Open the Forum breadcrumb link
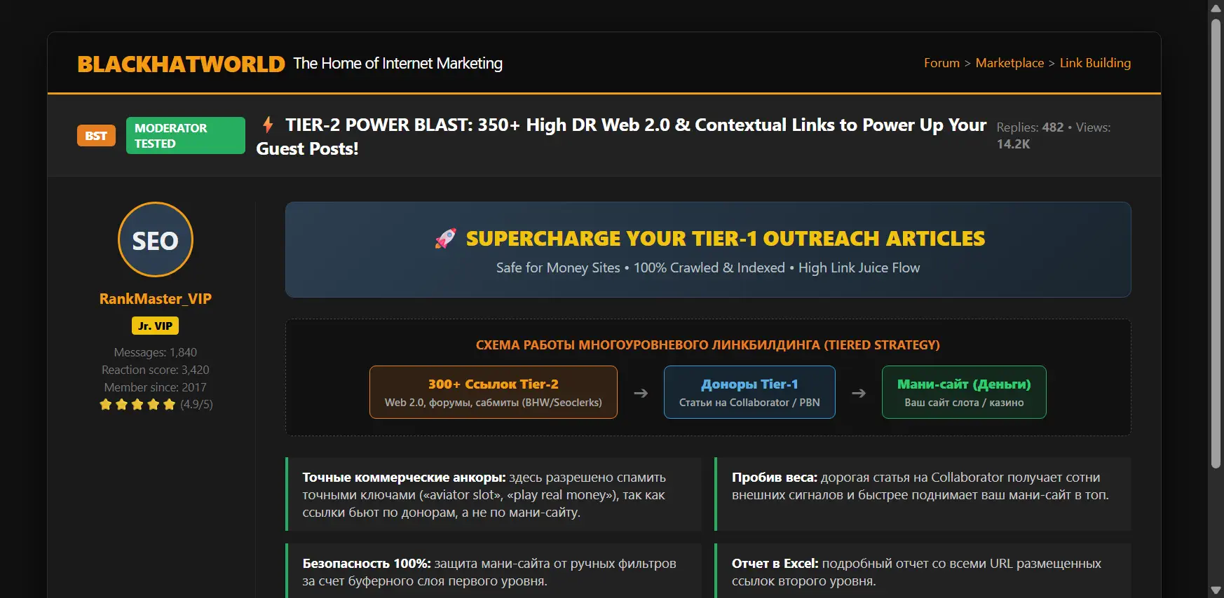Image resolution: width=1224 pixels, height=598 pixels. (x=941, y=63)
